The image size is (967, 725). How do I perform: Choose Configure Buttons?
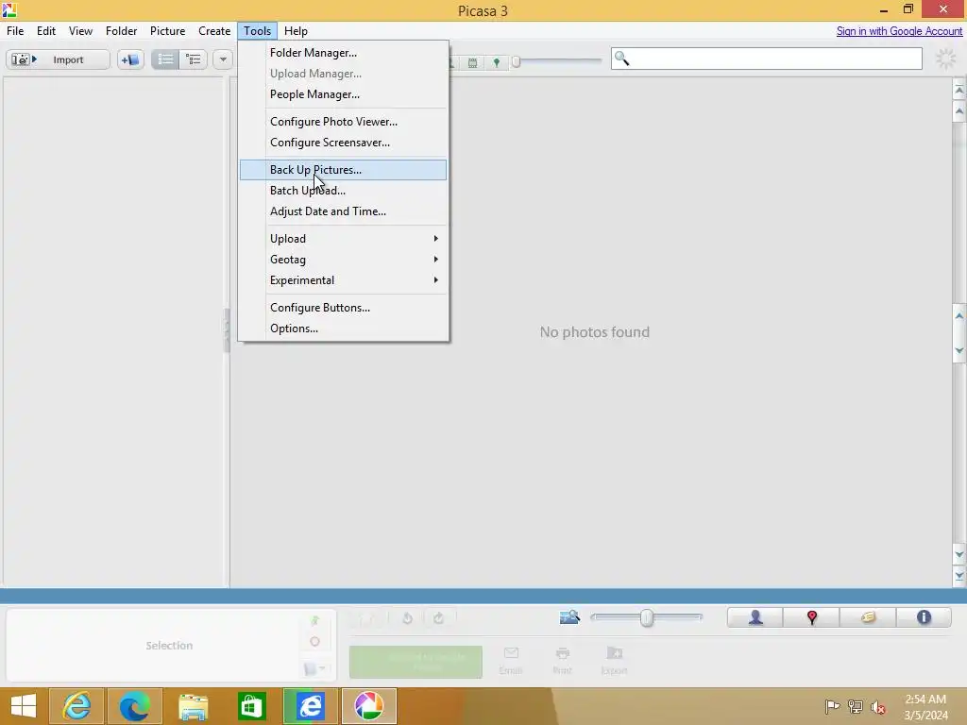(x=343, y=308)
